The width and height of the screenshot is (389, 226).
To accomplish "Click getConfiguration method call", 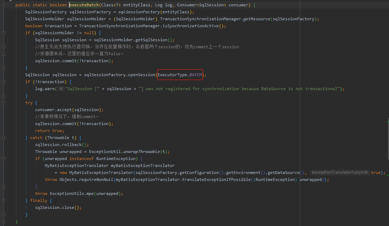I will 199,173.
